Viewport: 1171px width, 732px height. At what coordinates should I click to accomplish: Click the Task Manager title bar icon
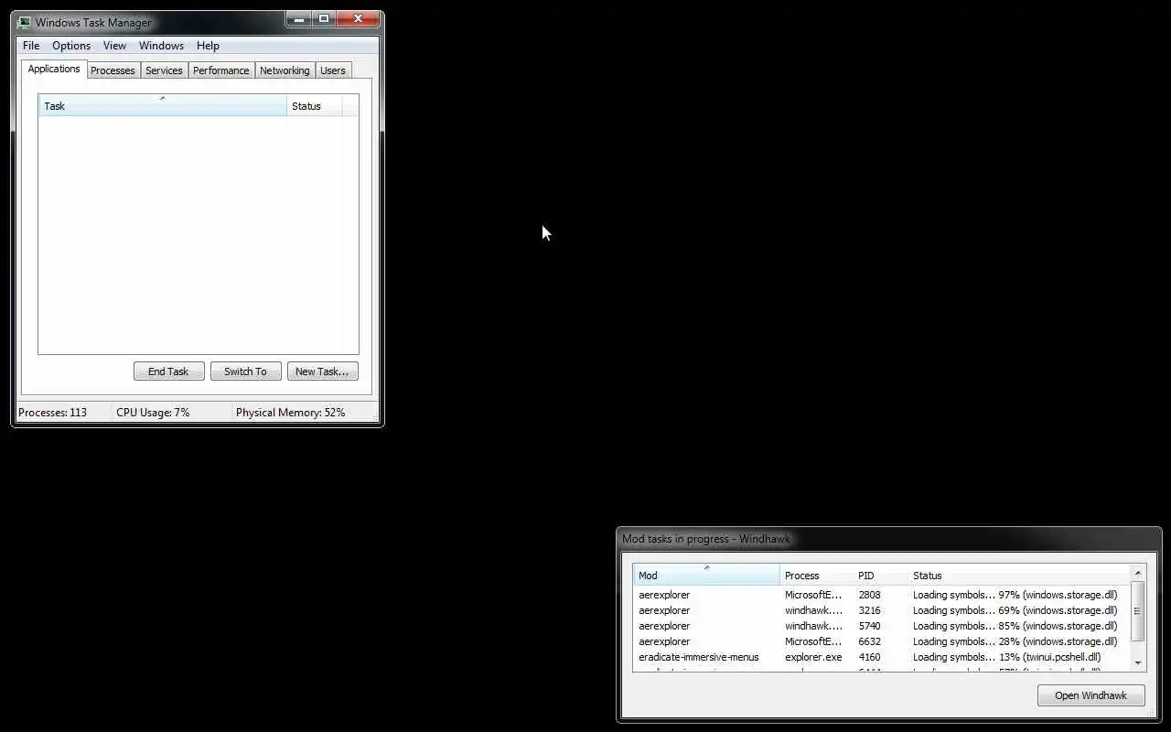(24, 23)
